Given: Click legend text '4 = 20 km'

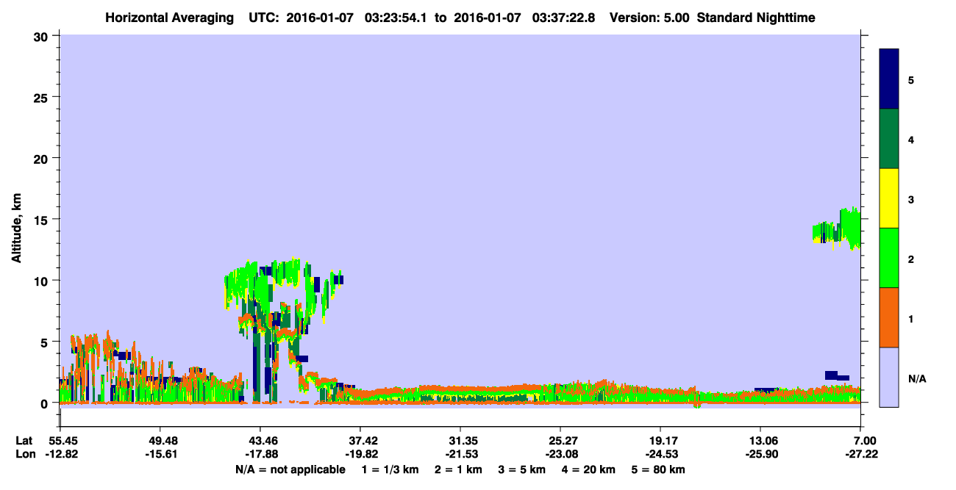Looking at the screenshot, I should [x=589, y=469].
